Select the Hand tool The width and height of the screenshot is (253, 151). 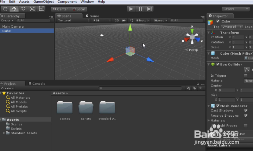(5, 9)
